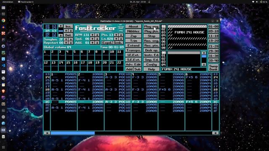The height and width of the screenshot is (151, 269).
Task: Click the left arrow of the pattern channel scrollbar
Action: point(47,133)
